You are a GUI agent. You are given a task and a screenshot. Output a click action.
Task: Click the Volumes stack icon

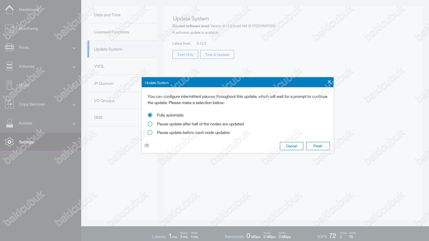tap(9, 66)
